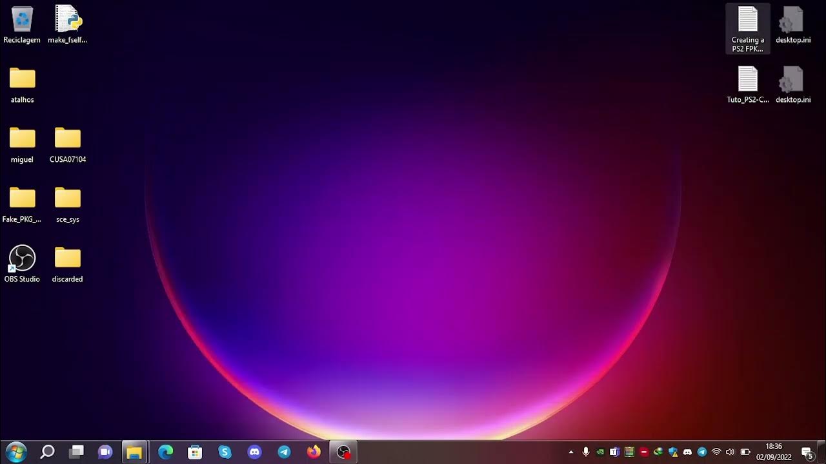Select the Reciclagem recycle bin icon
This screenshot has width=826, height=464.
coord(22,25)
